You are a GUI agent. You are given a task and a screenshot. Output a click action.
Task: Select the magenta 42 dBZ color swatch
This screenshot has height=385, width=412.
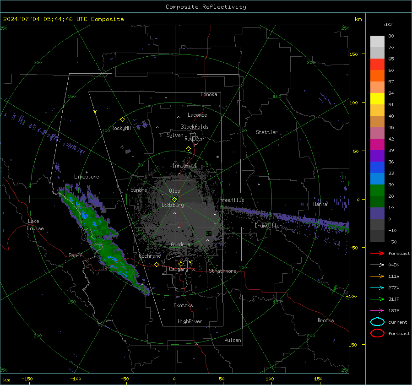coord(377,144)
